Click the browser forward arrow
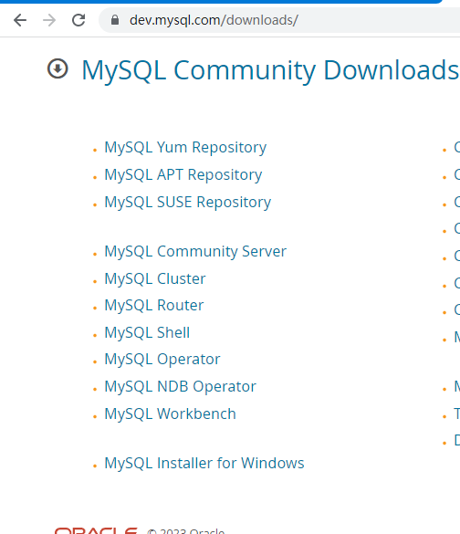This screenshot has width=460, height=534. [49, 20]
